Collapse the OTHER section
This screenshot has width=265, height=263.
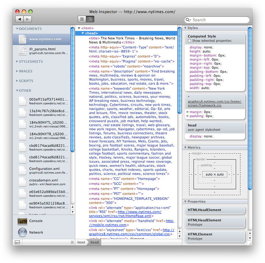[x=17, y=91]
